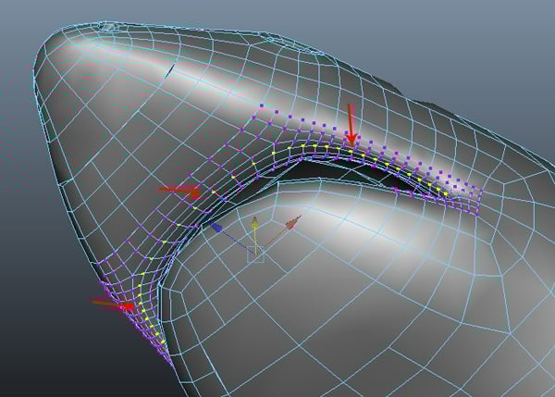The width and height of the screenshot is (555, 397).
Task: Select the blue Z-axis manipulator arrow handle
Action: 216,228
